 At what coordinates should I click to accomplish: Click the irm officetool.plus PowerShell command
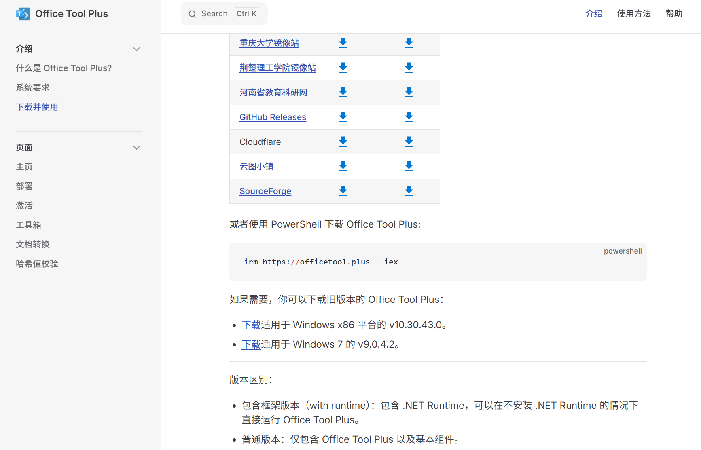[321, 262]
